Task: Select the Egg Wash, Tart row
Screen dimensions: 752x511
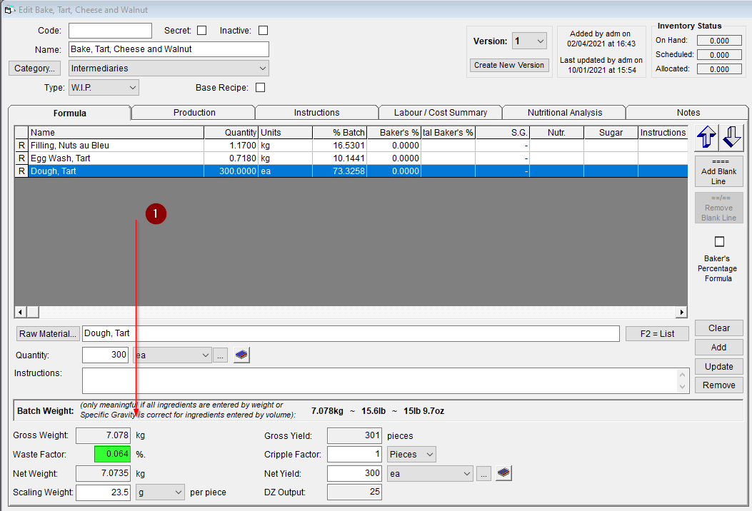Action: 351,158
